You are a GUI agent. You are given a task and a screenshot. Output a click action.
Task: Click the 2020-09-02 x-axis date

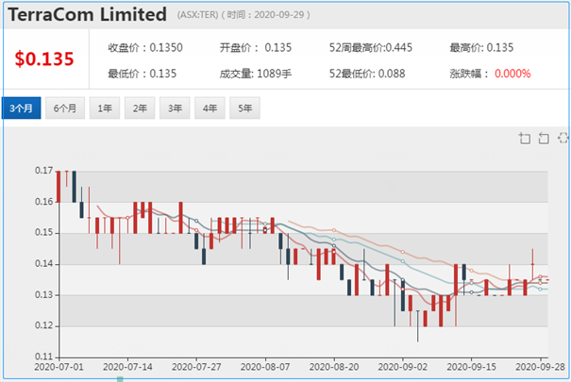pos(402,367)
